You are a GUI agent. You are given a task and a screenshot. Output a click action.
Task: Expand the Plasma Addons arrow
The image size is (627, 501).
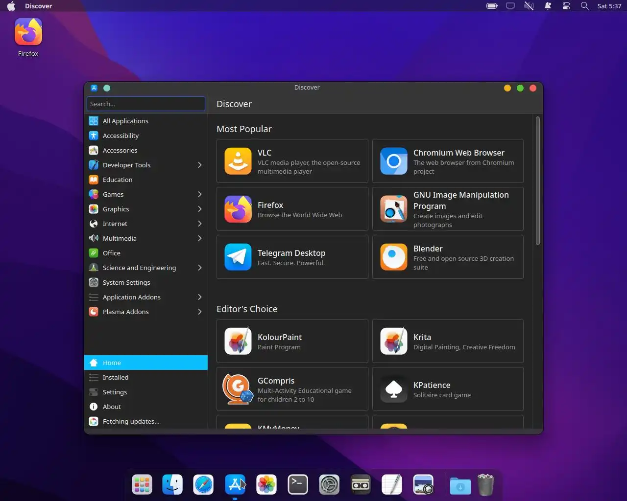tap(199, 312)
